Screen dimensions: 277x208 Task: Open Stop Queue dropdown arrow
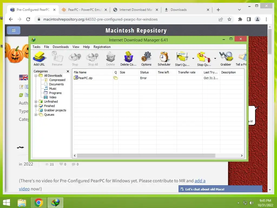click(215, 58)
